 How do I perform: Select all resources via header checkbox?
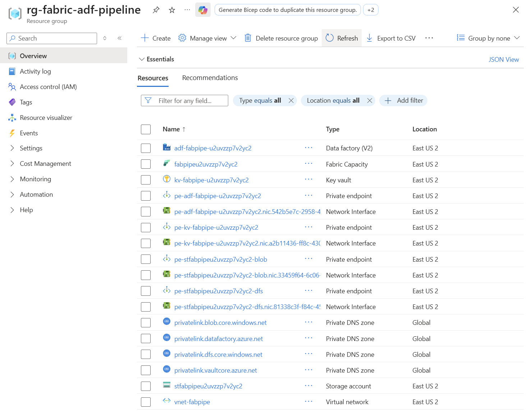(146, 129)
